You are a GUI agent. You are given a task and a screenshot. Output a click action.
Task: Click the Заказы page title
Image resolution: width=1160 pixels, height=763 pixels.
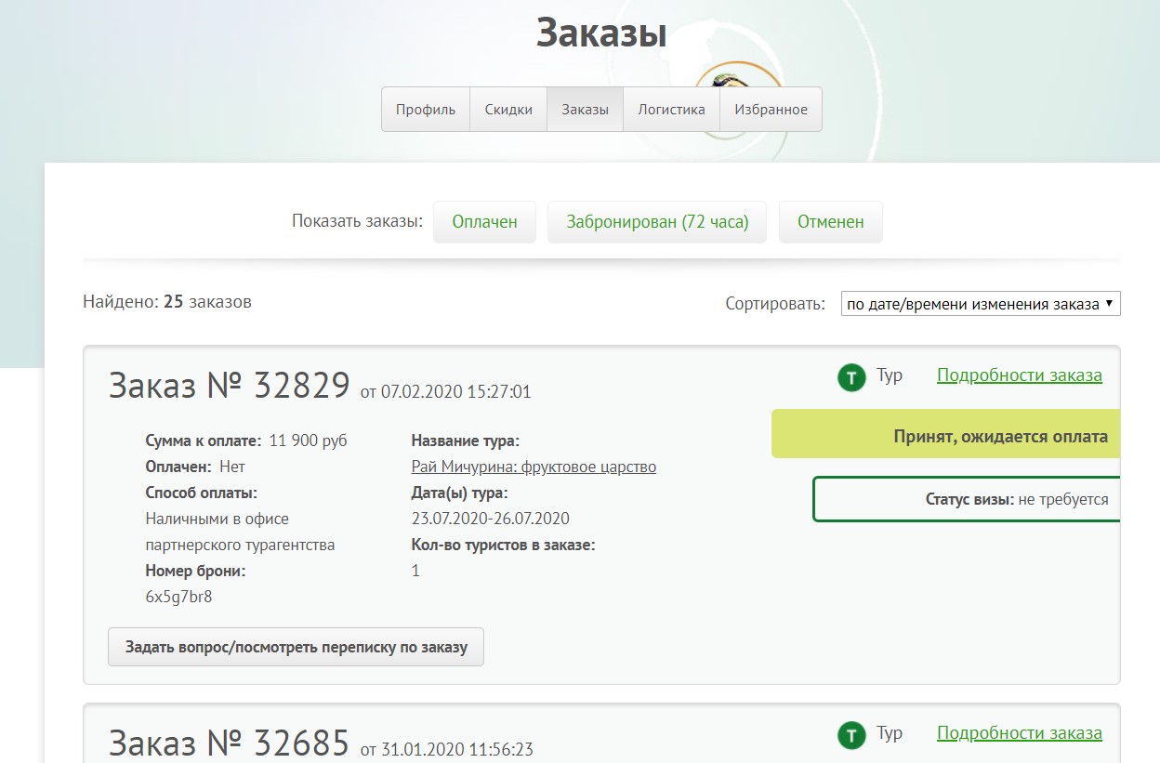pyautogui.click(x=601, y=34)
